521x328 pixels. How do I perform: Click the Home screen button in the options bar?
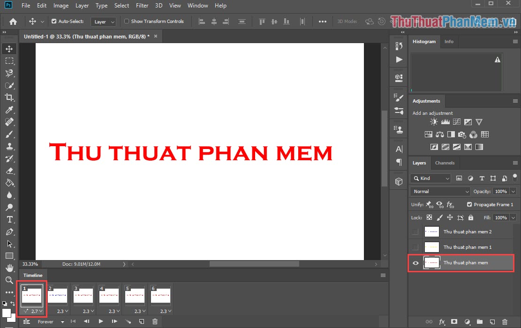[x=13, y=21]
